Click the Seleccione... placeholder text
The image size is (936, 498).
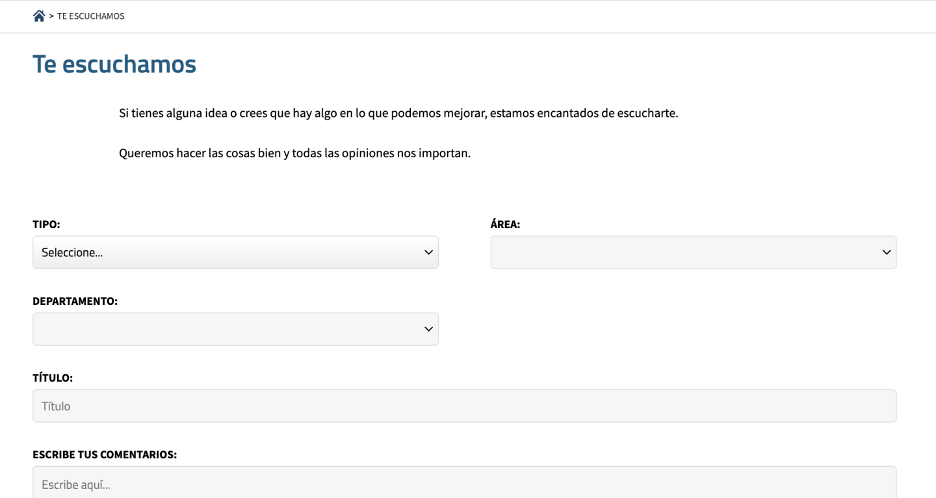pyautogui.click(x=72, y=252)
